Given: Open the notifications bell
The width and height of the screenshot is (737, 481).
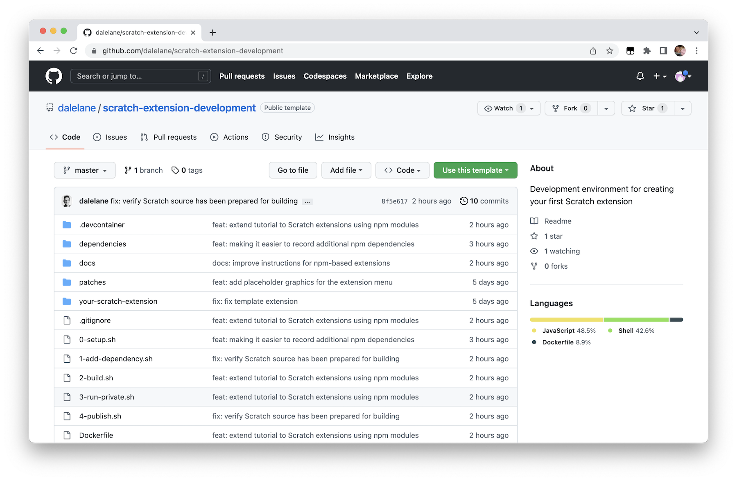Looking at the screenshot, I should pyautogui.click(x=640, y=76).
